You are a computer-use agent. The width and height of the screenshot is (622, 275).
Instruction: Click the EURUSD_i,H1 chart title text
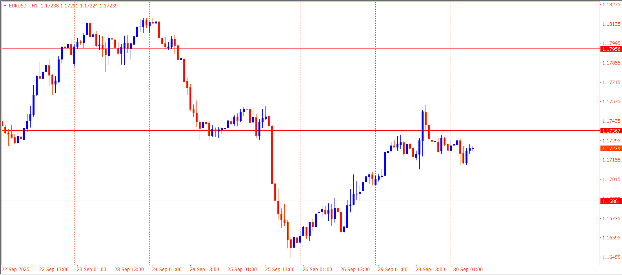coord(23,6)
